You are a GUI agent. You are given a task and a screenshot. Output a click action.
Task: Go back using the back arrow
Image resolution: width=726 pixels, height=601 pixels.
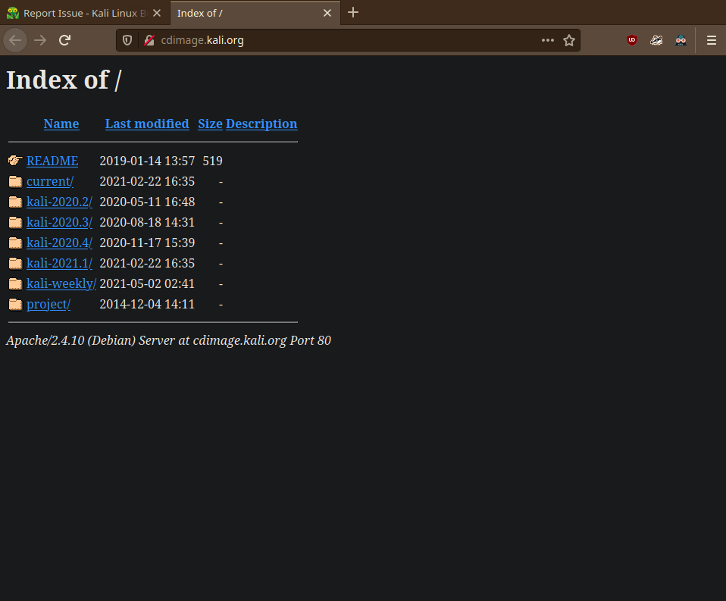15,40
